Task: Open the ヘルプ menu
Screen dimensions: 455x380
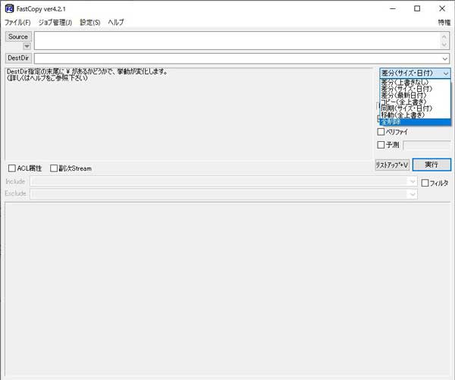Action: (x=116, y=22)
